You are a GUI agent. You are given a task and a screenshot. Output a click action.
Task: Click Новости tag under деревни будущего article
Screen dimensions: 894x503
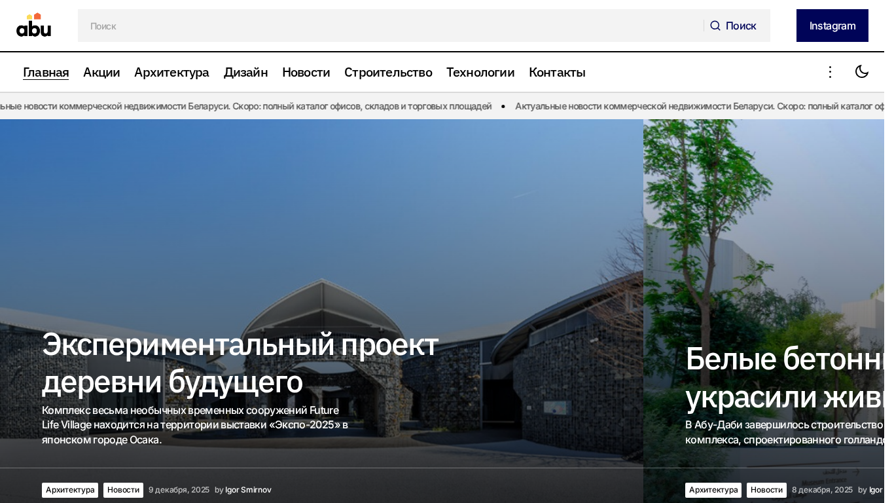tap(123, 490)
